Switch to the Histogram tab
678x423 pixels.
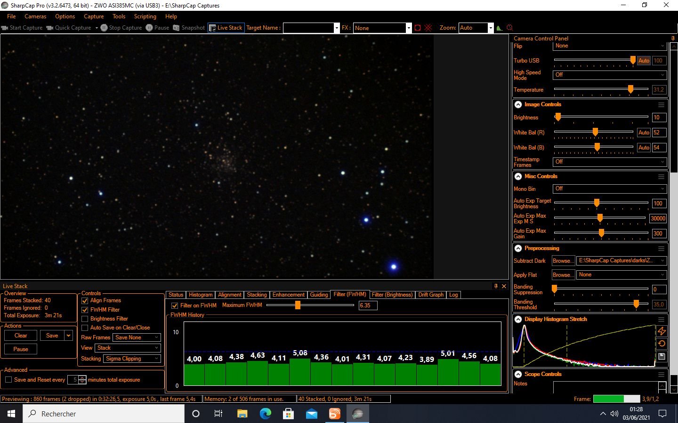coord(201,295)
